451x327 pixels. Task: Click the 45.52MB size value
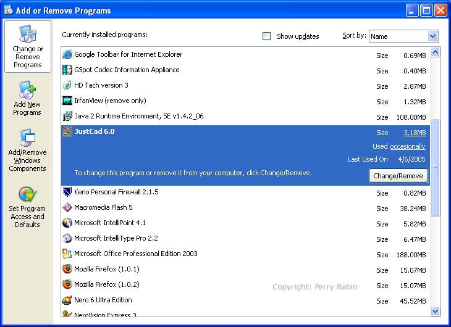tap(413, 301)
